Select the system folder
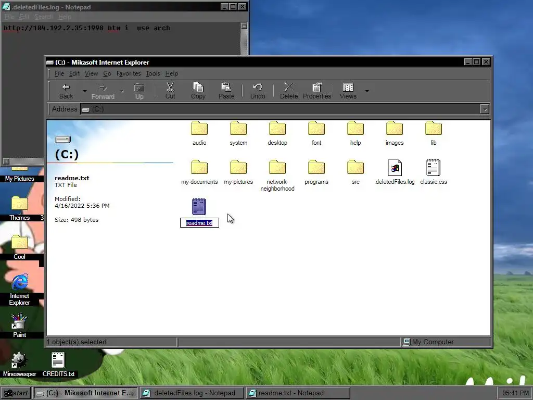This screenshot has height=400, width=533. (238, 133)
